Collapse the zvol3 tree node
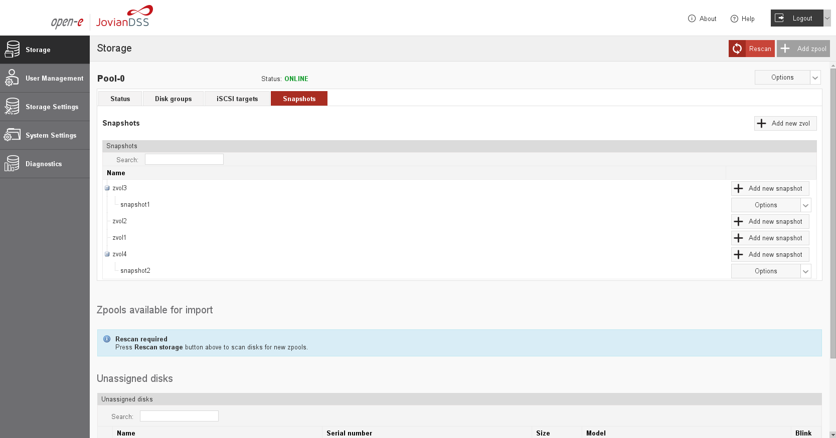The image size is (836, 438). (x=107, y=188)
